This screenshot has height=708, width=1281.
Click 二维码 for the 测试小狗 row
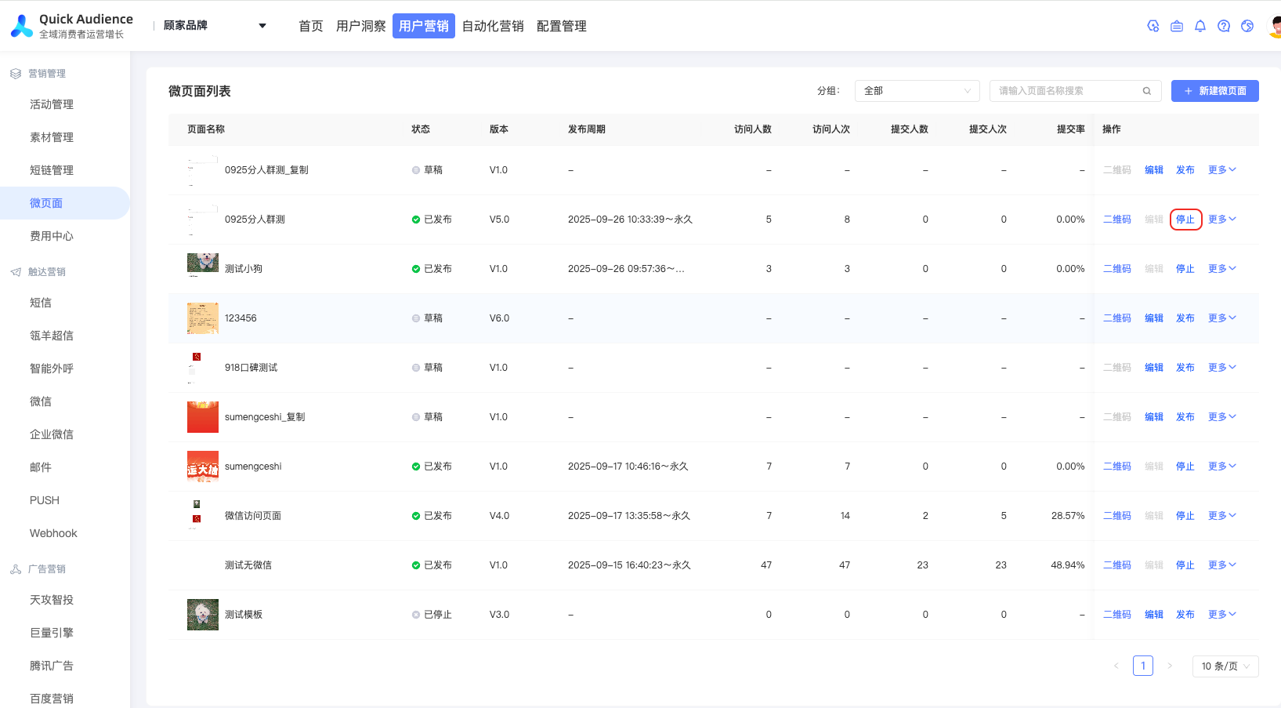coord(1116,269)
